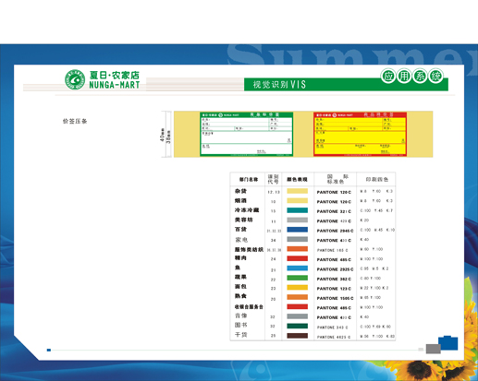Click the 服饰类纺织 department name
Screen dimensions: 478x381
(x=249, y=249)
